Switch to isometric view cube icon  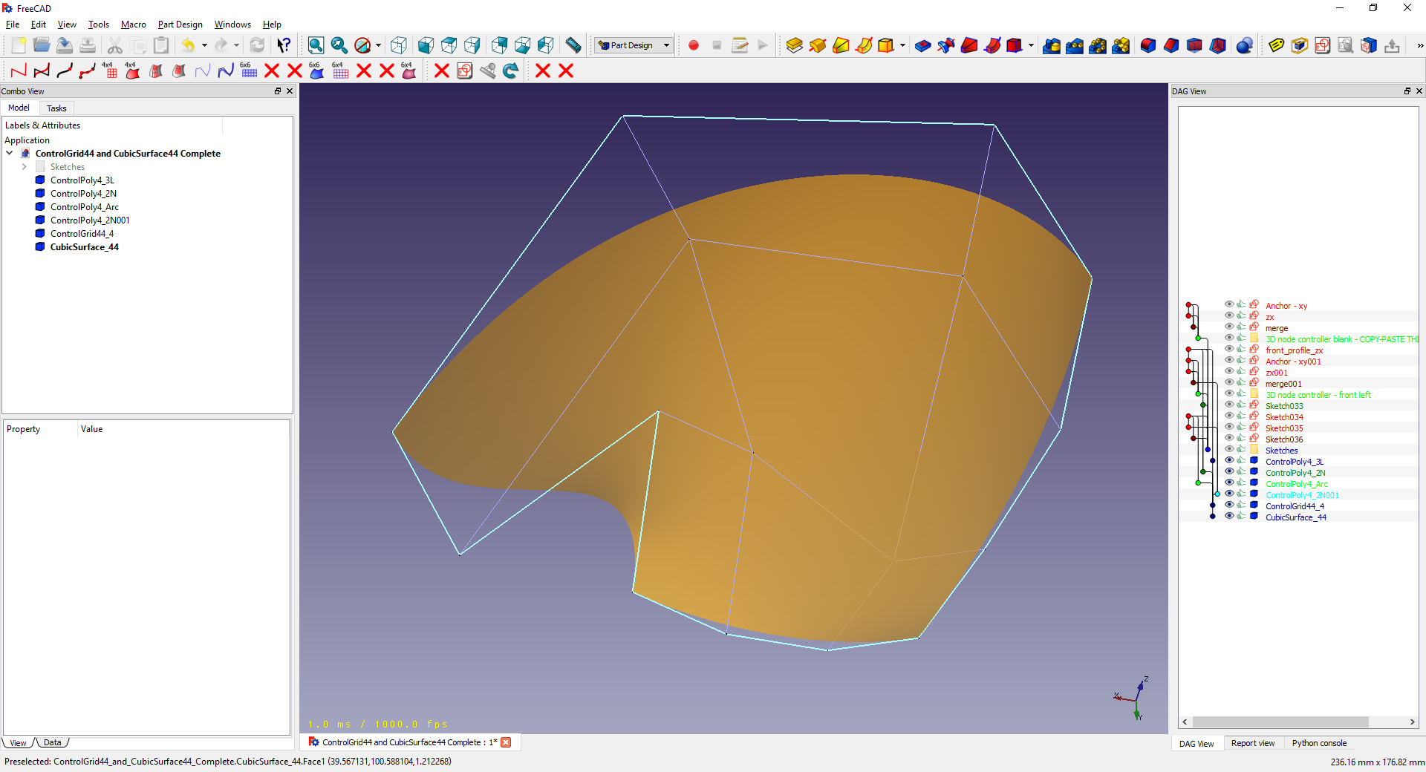click(x=399, y=45)
